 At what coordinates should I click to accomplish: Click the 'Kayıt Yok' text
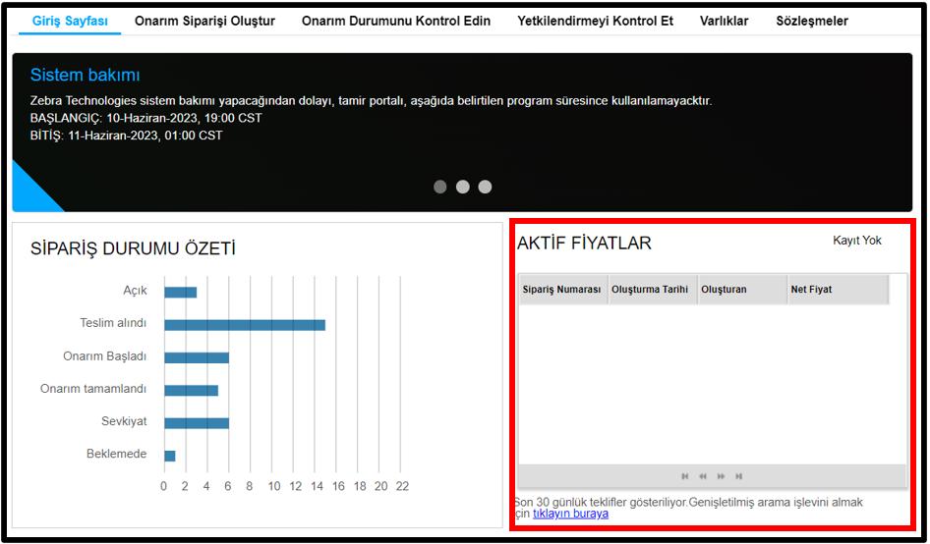pos(857,241)
